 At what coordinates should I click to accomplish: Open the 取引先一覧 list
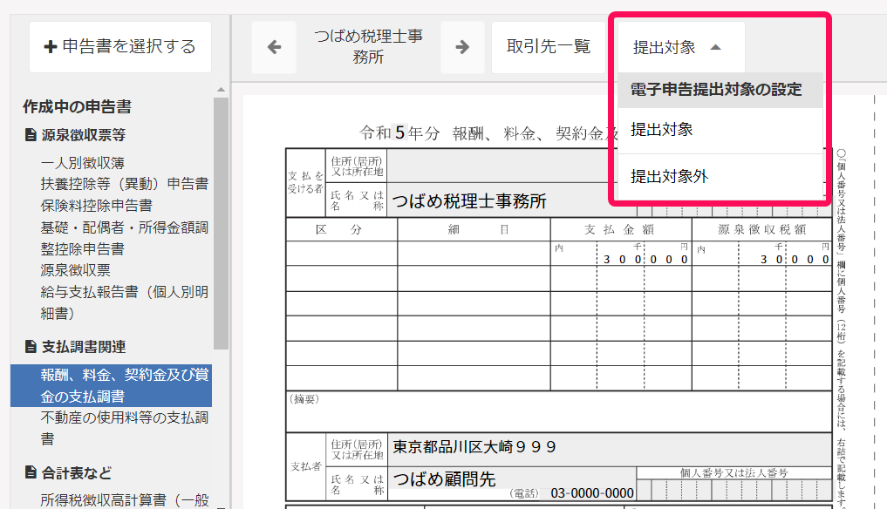point(548,47)
